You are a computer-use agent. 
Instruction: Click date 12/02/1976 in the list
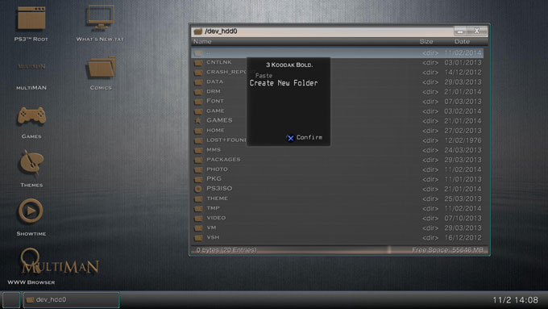pyautogui.click(x=463, y=140)
